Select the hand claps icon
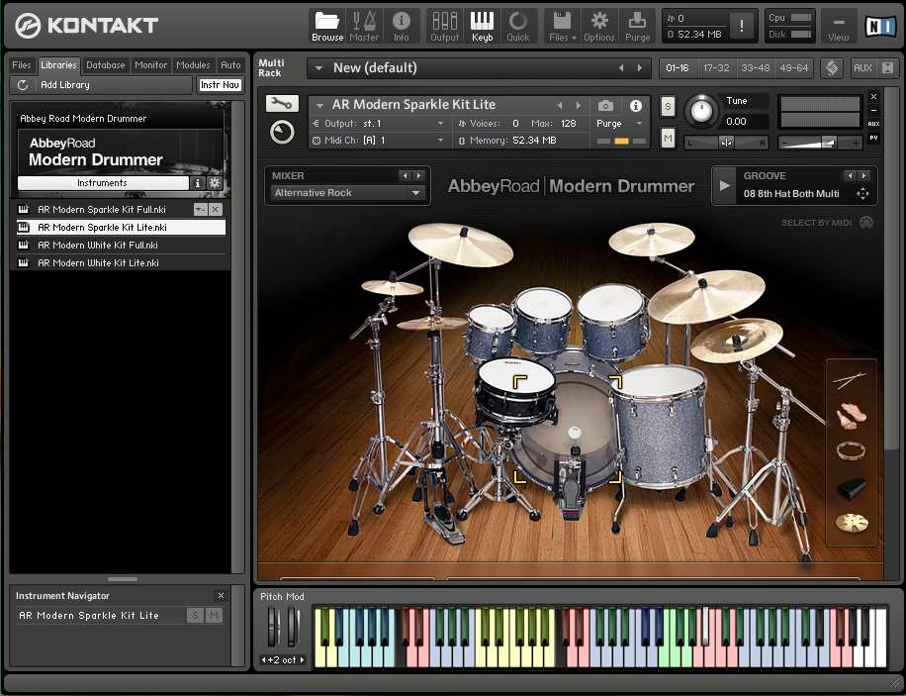The height and width of the screenshot is (696, 906). coord(852,416)
